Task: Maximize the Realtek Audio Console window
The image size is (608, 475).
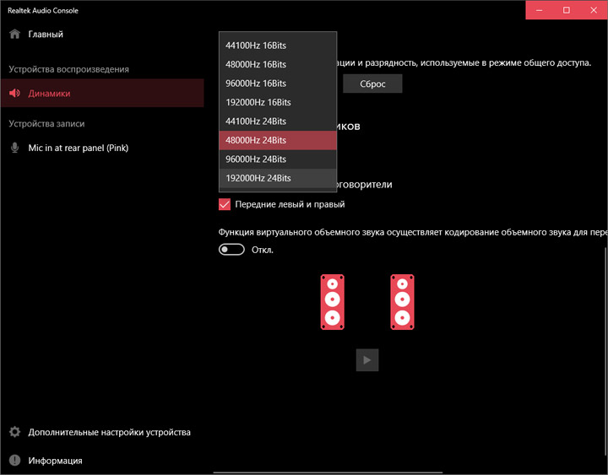Action: pyautogui.click(x=567, y=10)
